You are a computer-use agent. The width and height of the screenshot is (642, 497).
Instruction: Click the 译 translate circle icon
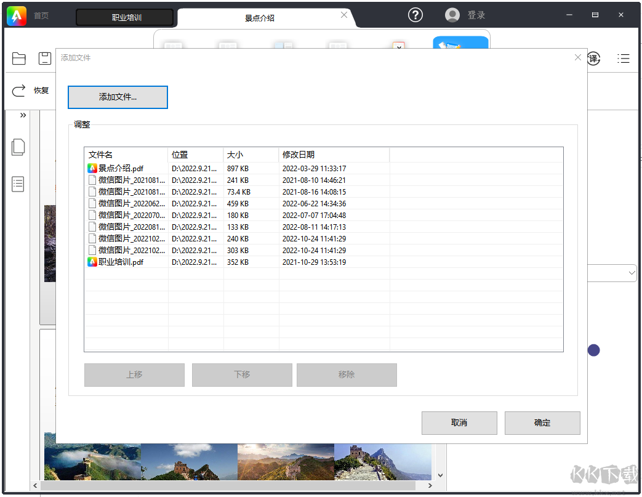592,59
